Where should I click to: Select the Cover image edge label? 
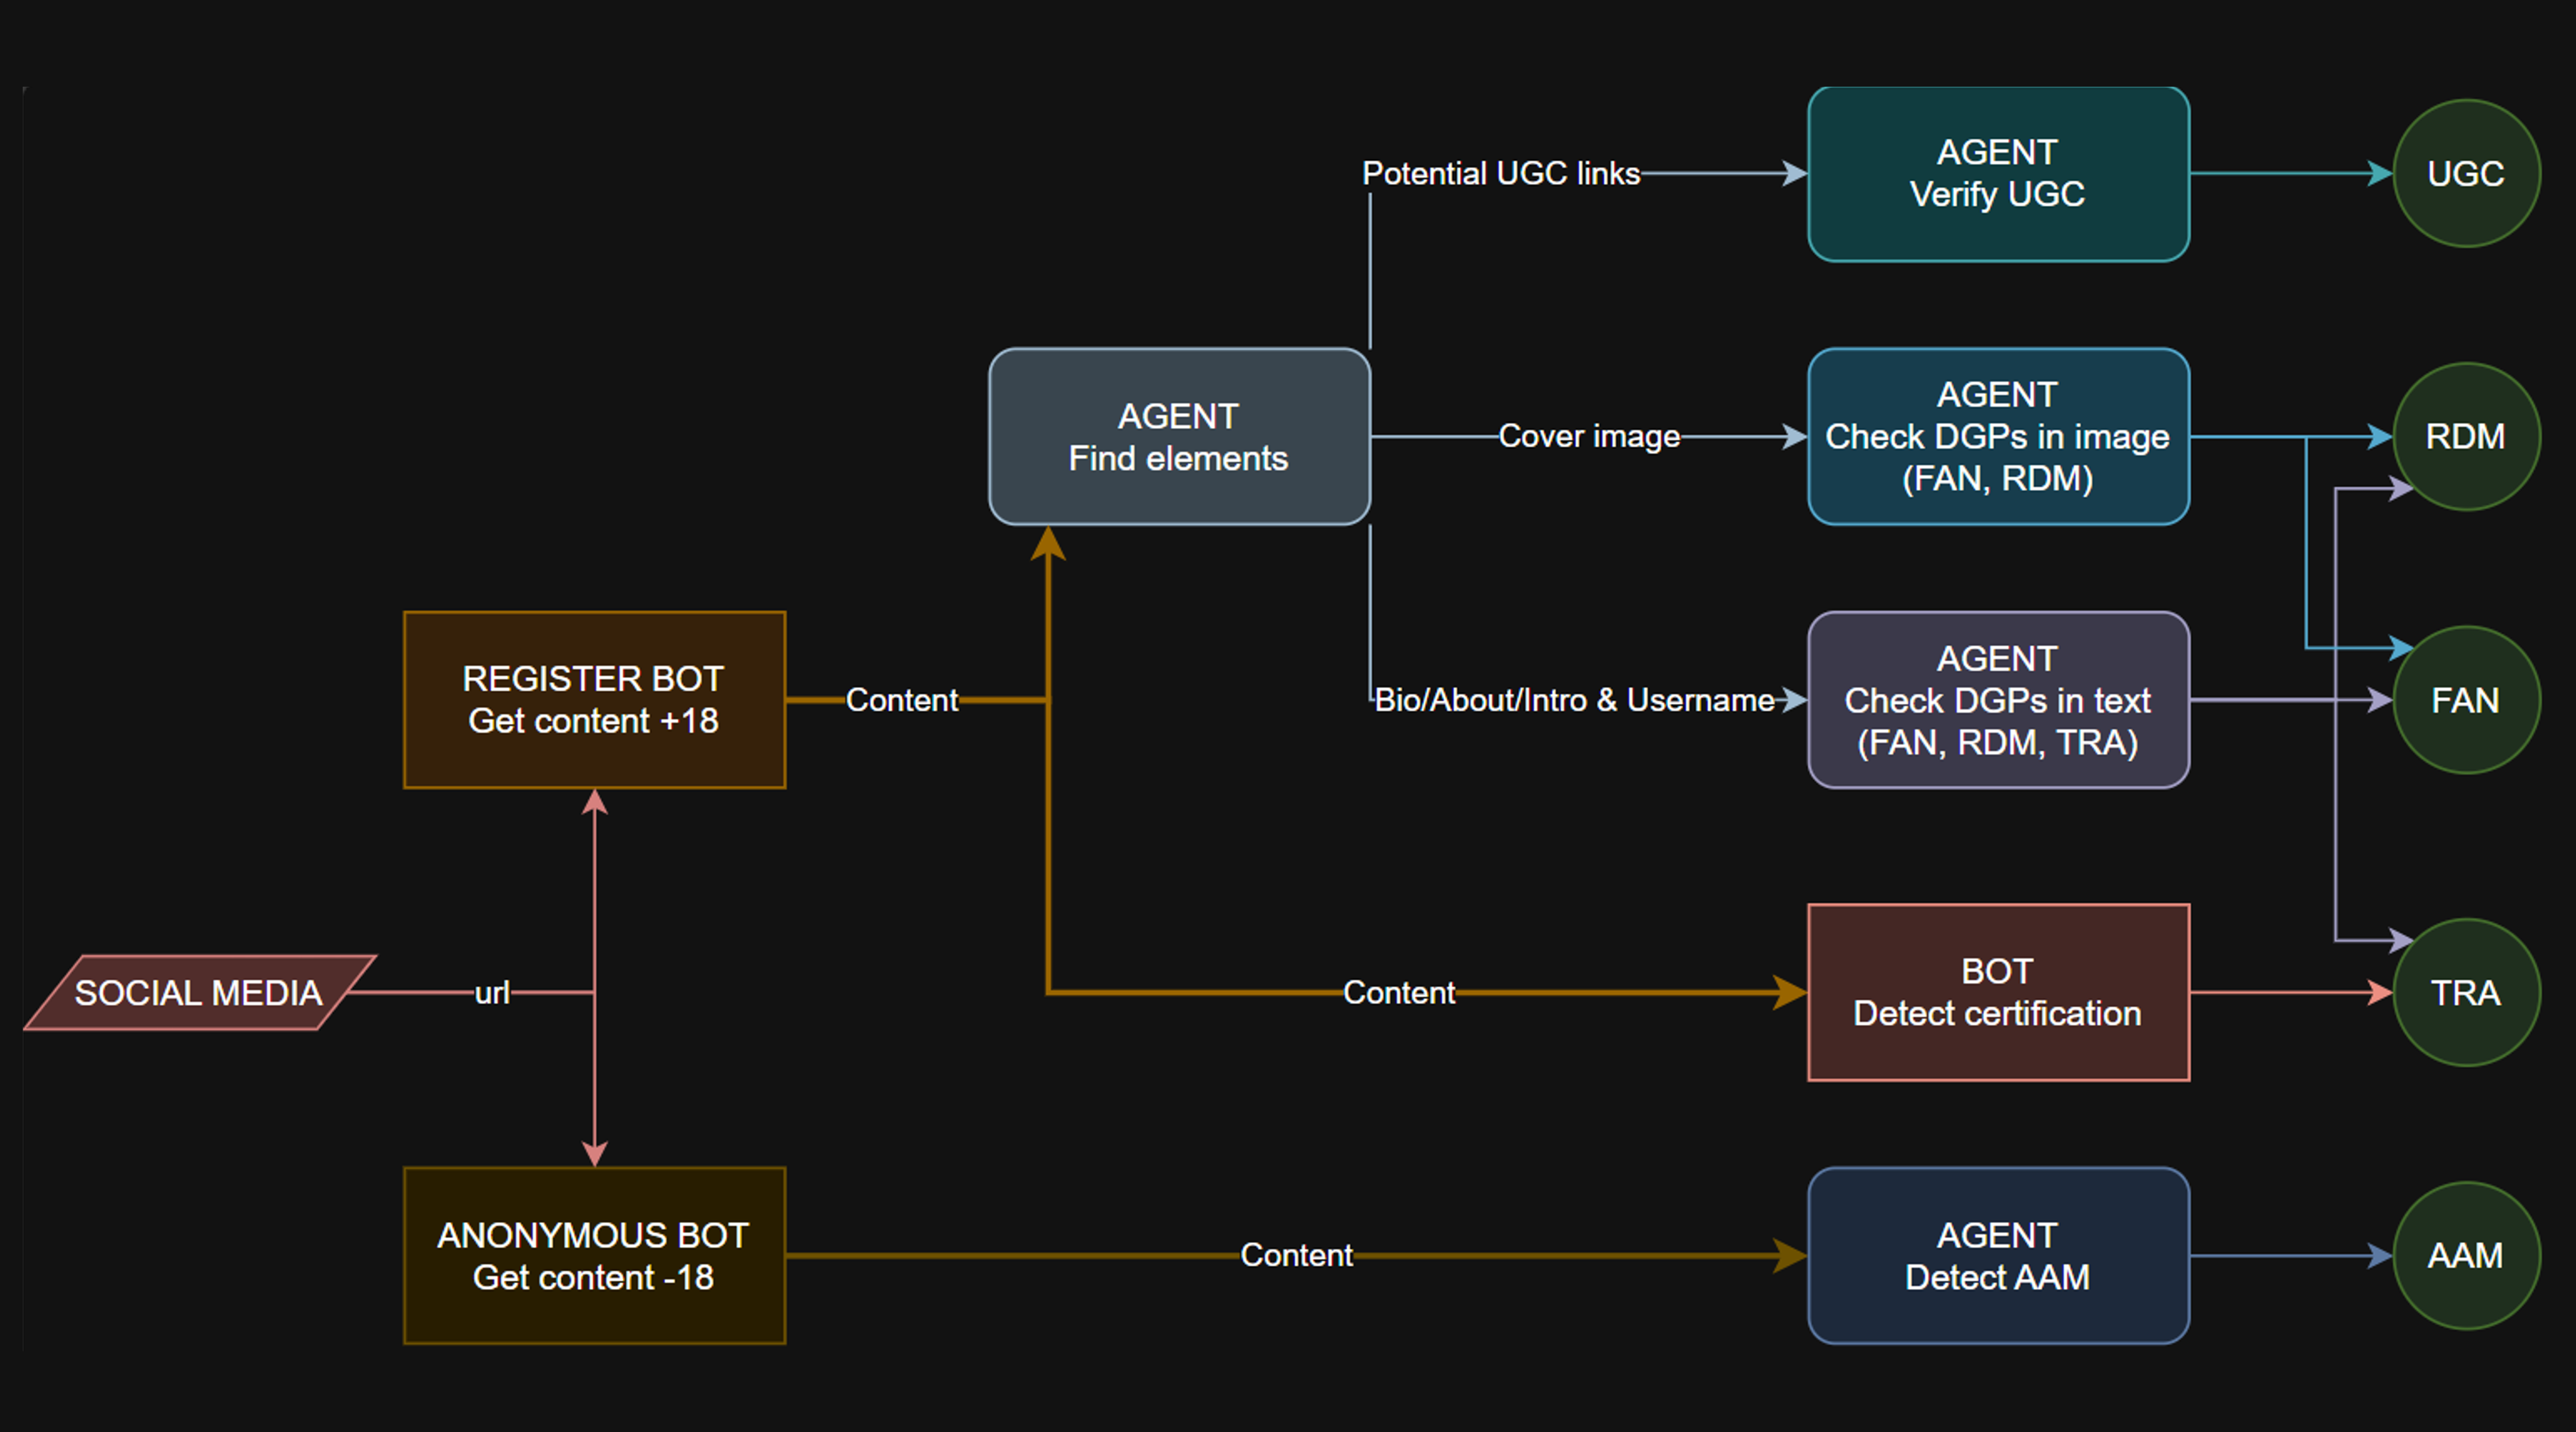(x=1588, y=436)
